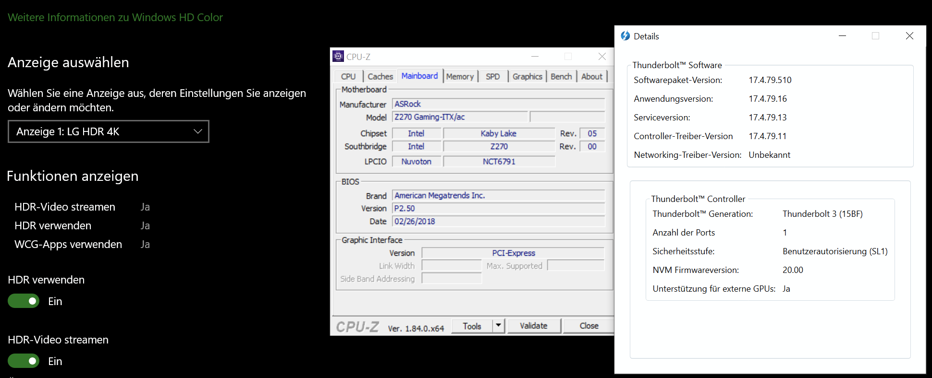Click the BIOS Brand 'American Megatrends Inc.' field
Screen dimensions: 932x378
tap(499, 196)
